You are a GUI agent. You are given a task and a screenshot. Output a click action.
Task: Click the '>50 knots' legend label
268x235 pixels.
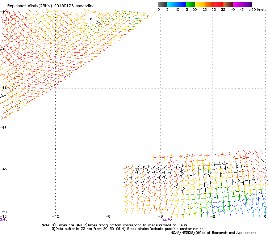257,10
